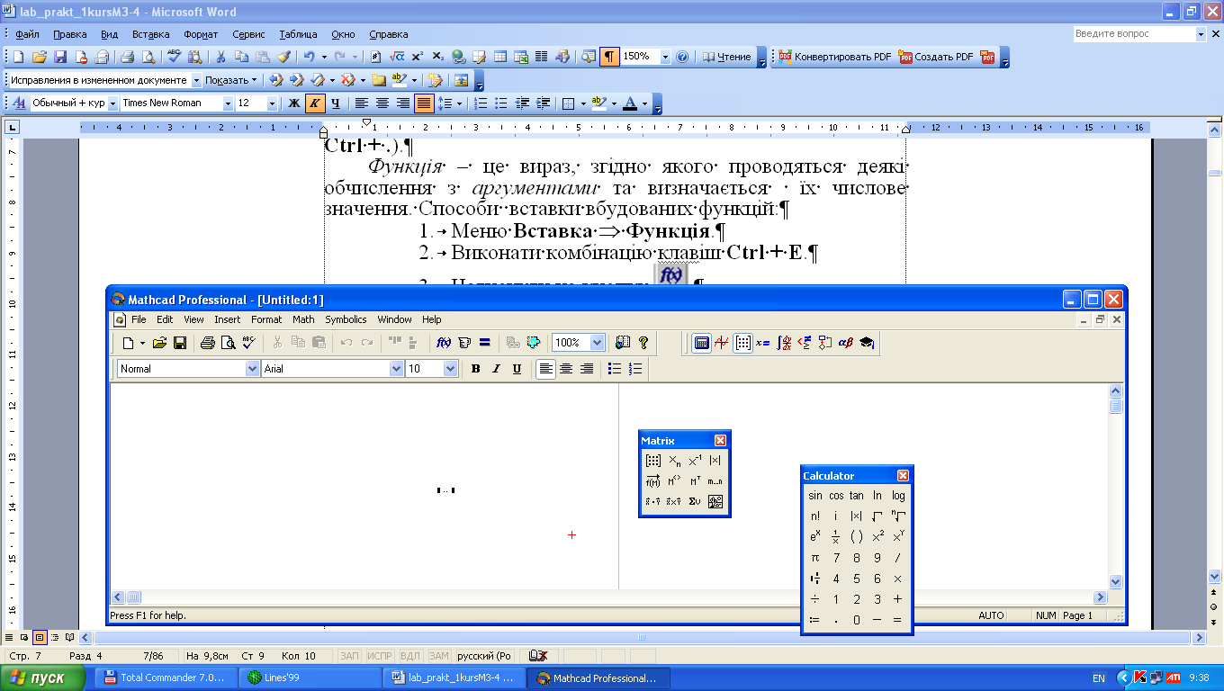Click the Picture icon in Matrix palette
1224x691 pixels.
[715, 502]
